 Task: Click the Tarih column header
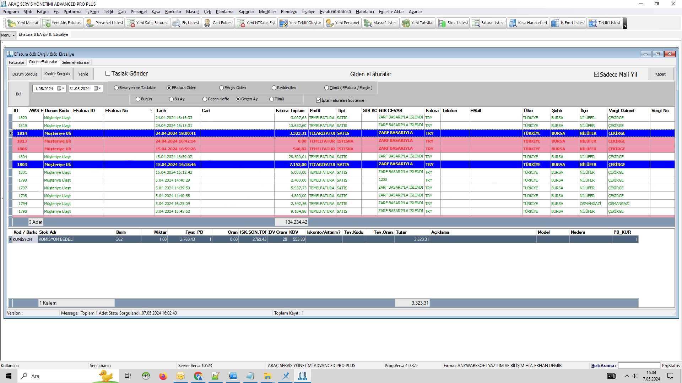(178, 111)
